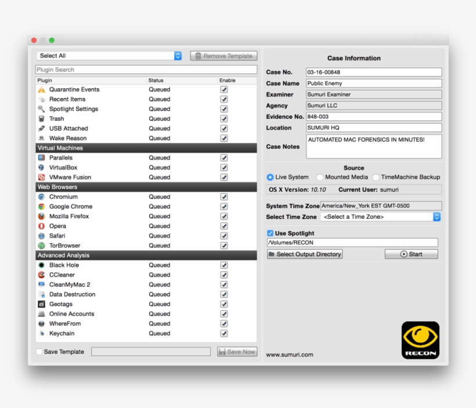Image resolution: width=476 pixels, height=408 pixels.
Task: Click the Location field
Action: point(374,128)
